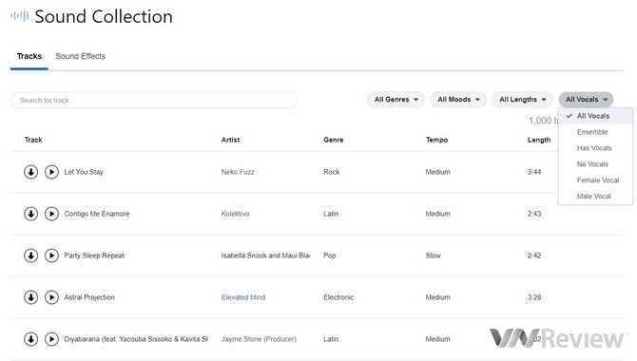The width and height of the screenshot is (637, 361).
Task: Open artist link Elevated Mind
Action: coord(243,297)
